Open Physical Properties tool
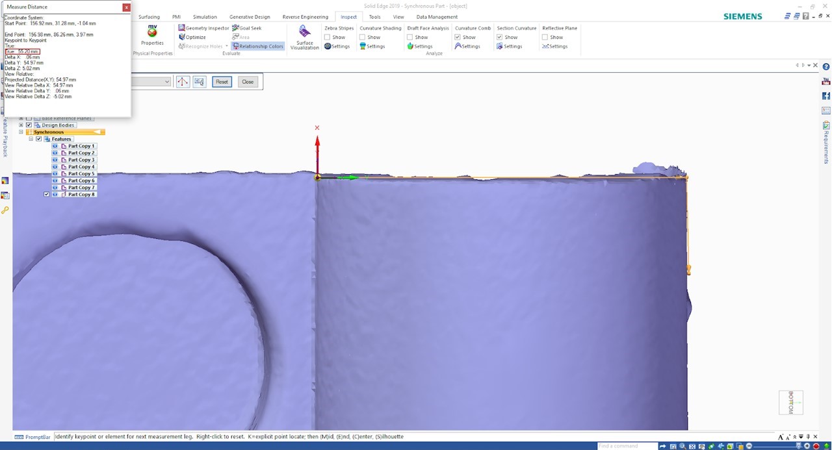The height and width of the screenshot is (450, 832). click(152, 36)
